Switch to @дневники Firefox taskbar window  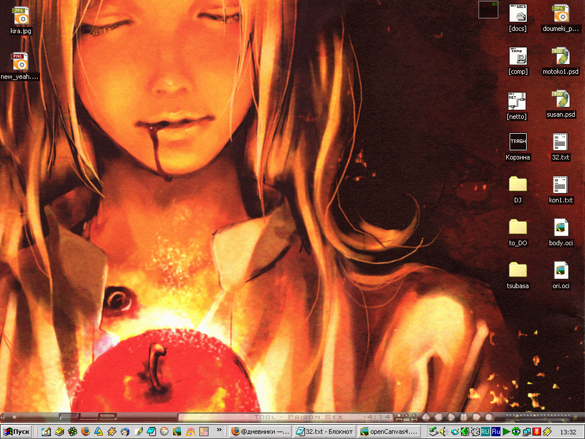(x=261, y=432)
